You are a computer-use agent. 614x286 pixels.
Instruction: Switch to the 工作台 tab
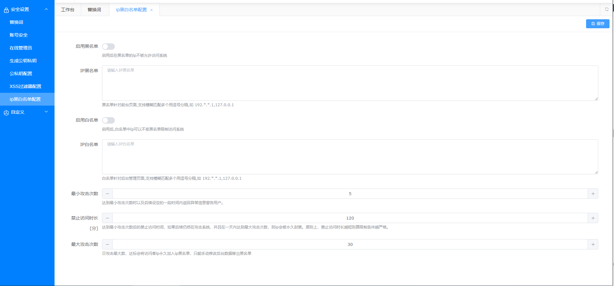[x=68, y=10]
